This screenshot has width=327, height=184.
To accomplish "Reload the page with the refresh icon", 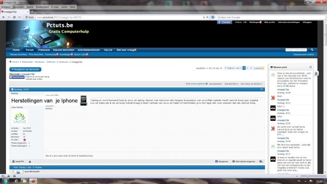I will coord(14,17).
